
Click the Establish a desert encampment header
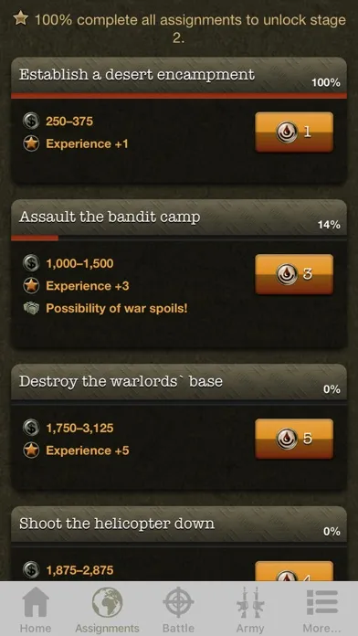(x=179, y=75)
